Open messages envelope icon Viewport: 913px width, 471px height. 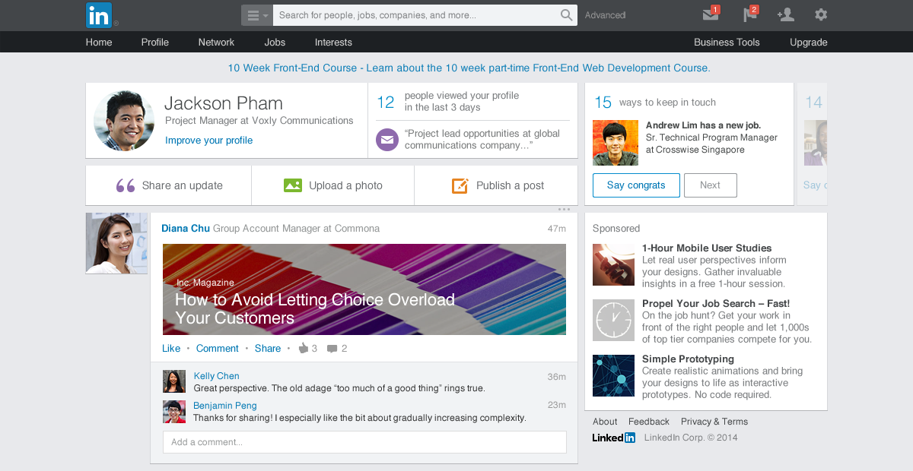pos(710,15)
